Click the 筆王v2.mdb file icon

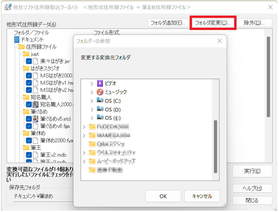[x=36, y=155]
